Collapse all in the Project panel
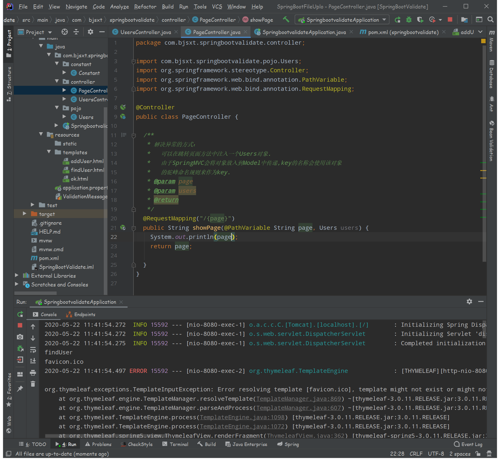The image size is (500, 461). tap(76, 32)
